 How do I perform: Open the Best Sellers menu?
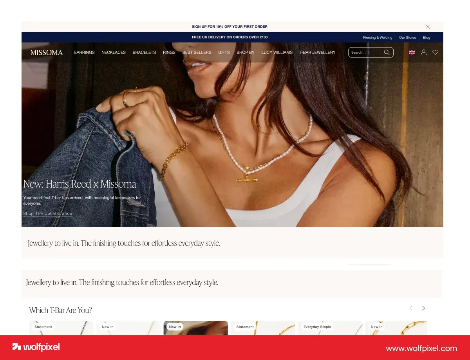coord(197,52)
